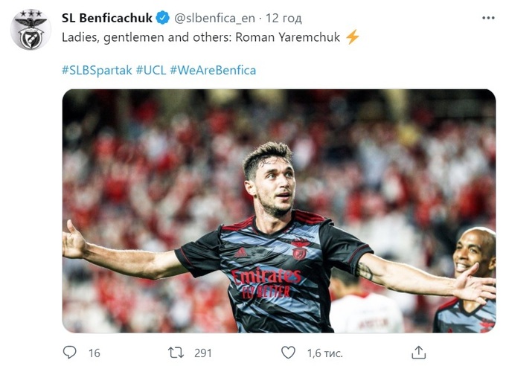Click the reply speech bubble icon
The image size is (506, 366).
click(x=69, y=351)
